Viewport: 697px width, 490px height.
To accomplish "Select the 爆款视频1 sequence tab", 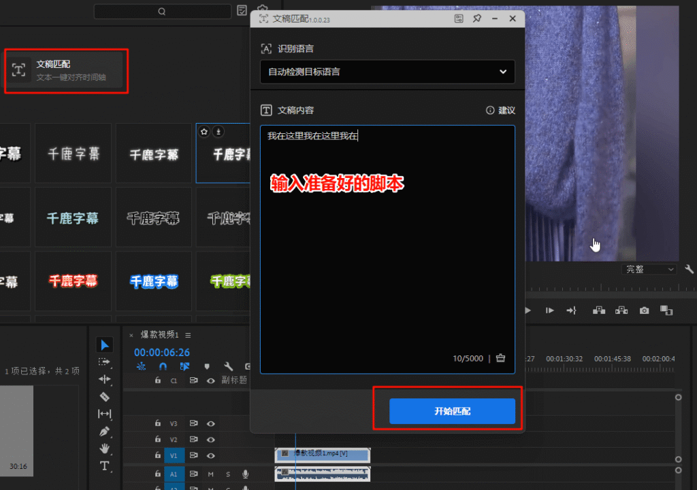I will pos(159,335).
